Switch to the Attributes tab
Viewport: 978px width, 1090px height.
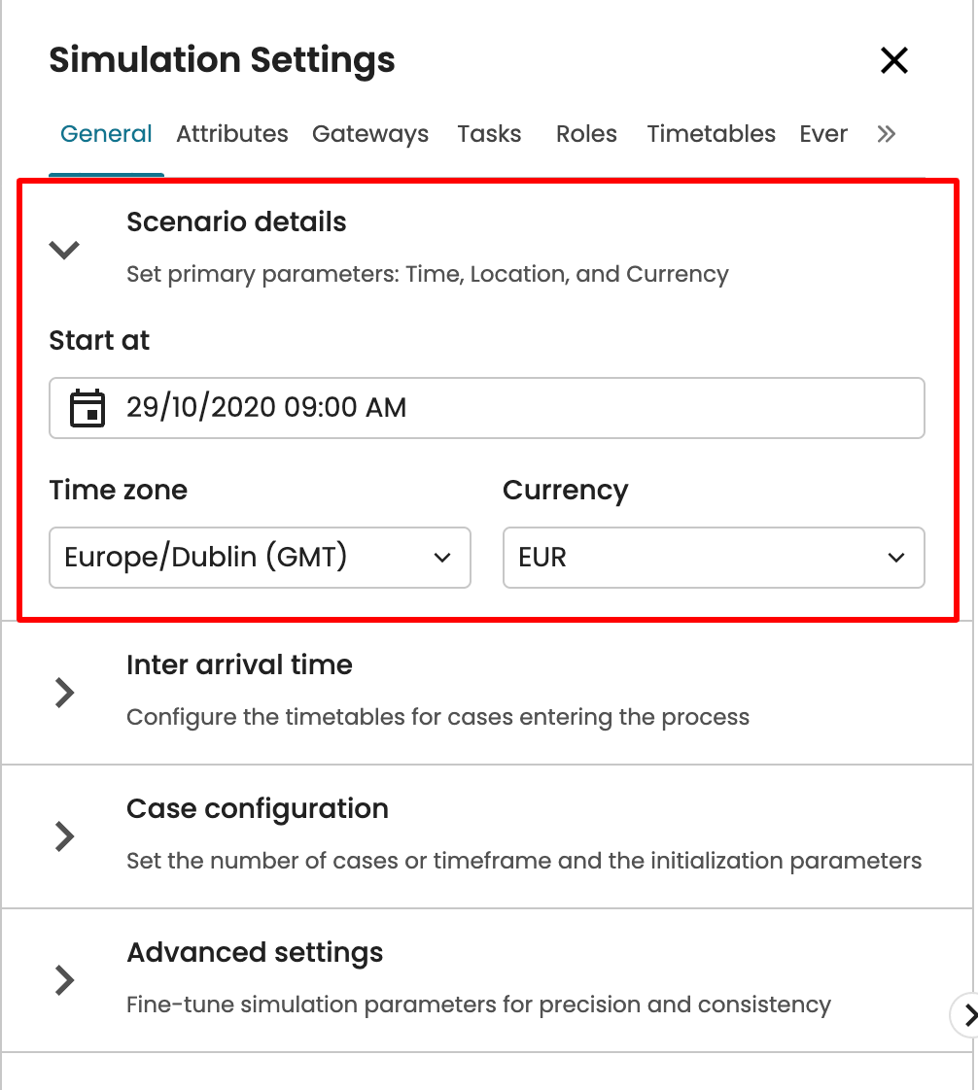click(232, 134)
